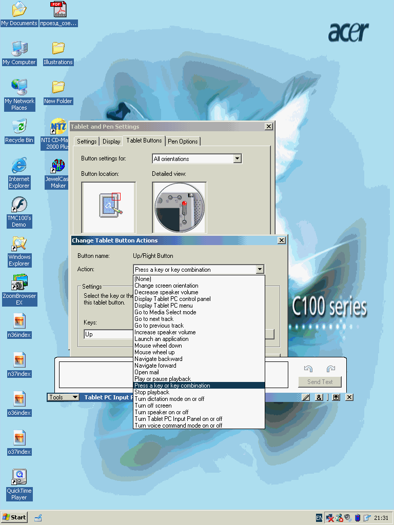The width and height of the screenshot is (394, 525).
Task: Open the New Folder desktop icon
Action: (x=58, y=88)
